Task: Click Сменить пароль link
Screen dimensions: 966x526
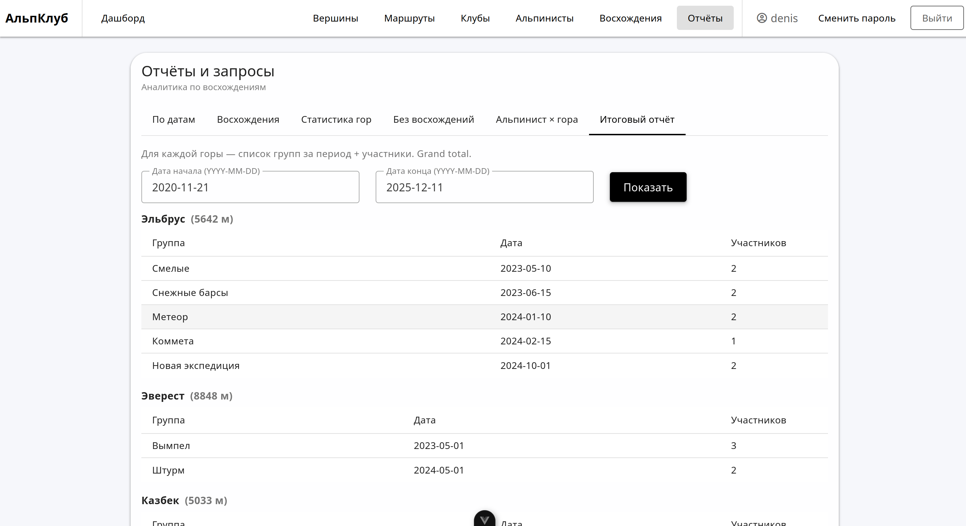Action: 857,18
